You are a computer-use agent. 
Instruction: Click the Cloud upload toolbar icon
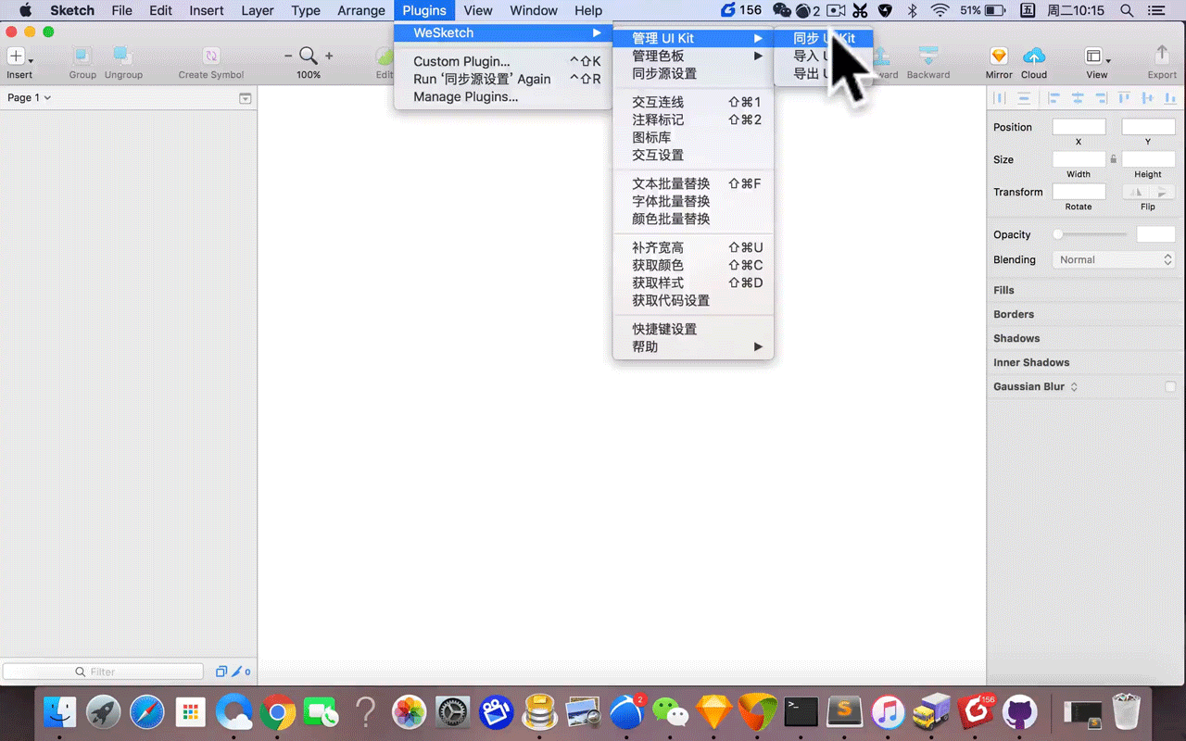pos(1034,57)
